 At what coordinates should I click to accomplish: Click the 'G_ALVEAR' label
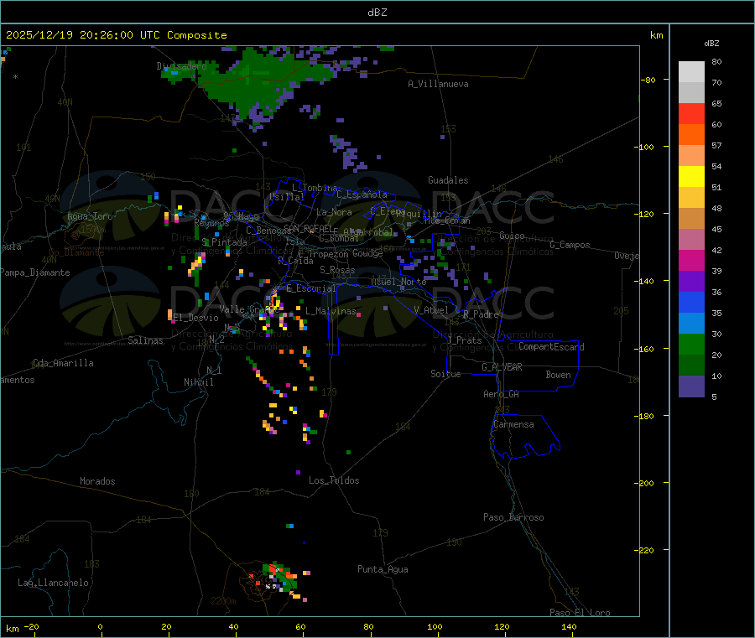[502, 367]
